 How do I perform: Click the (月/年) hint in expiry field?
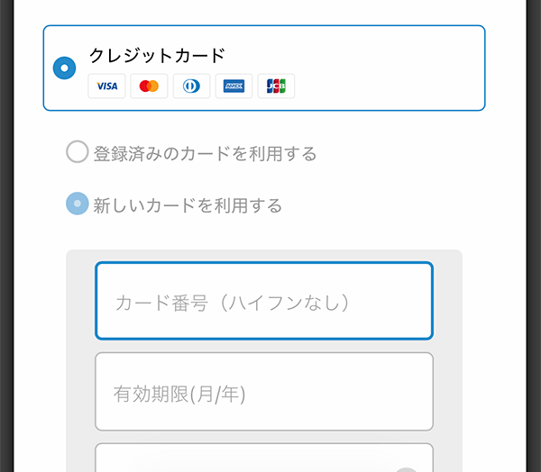tap(215, 394)
